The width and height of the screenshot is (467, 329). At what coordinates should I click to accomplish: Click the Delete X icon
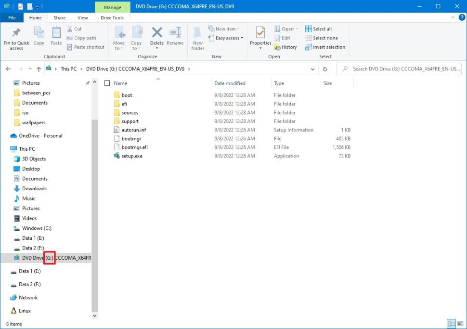157,32
